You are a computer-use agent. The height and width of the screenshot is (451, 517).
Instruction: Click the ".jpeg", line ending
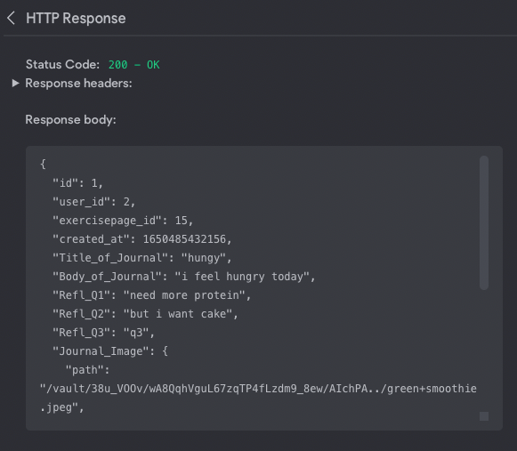tap(61, 407)
